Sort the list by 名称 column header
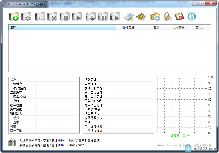The height and width of the screenshot is (153, 219). coord(62,28)
